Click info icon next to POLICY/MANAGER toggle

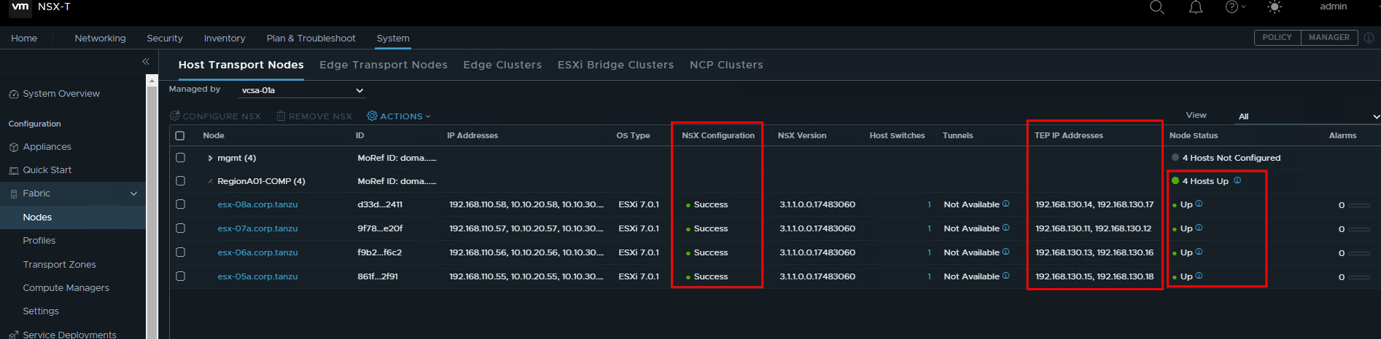tap(1369, 38)
